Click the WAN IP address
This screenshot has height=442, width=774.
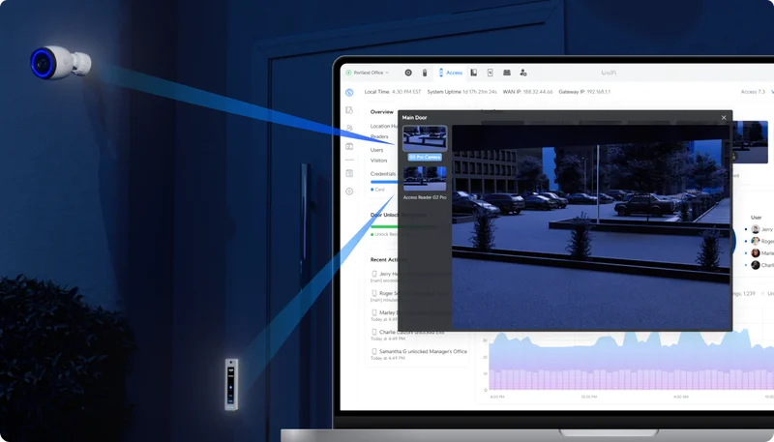pyautogui.click(x=538, y=92)
